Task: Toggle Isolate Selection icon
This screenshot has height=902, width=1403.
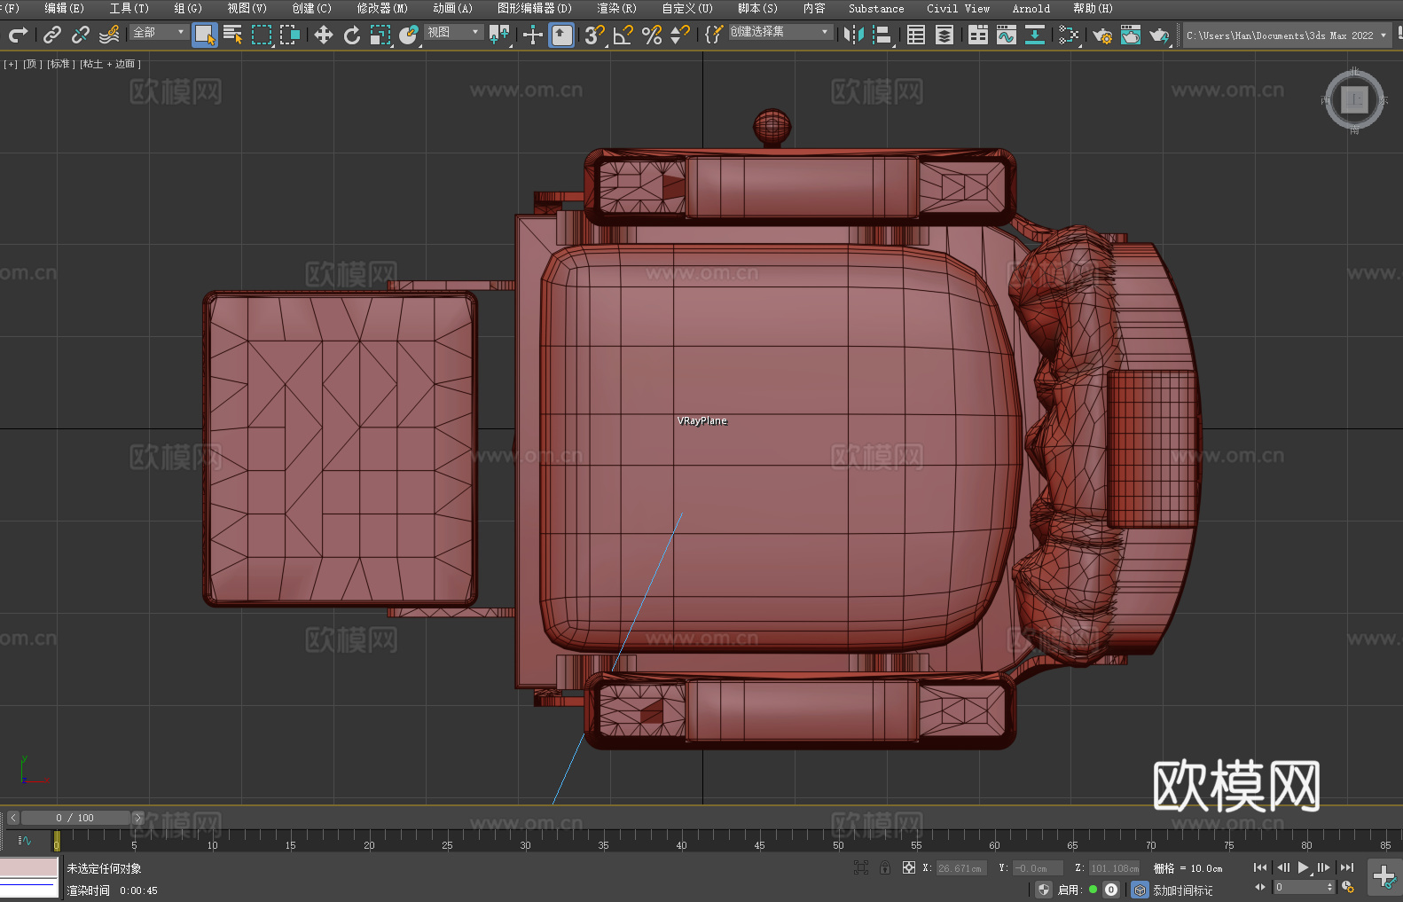Action: tap(860, 867)
